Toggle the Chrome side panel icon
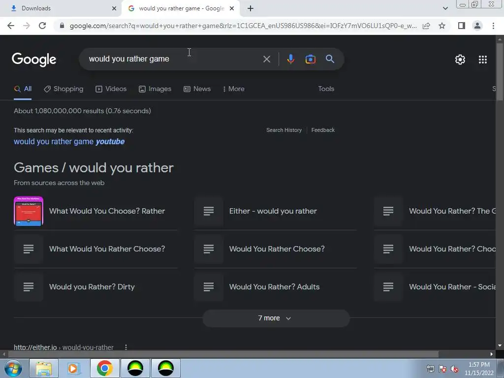The width and height of the screenshot is (504, 378). point(462,26)
